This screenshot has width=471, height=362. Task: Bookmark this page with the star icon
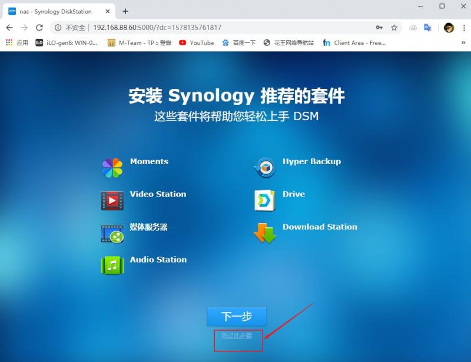click(x=394, y=28)
